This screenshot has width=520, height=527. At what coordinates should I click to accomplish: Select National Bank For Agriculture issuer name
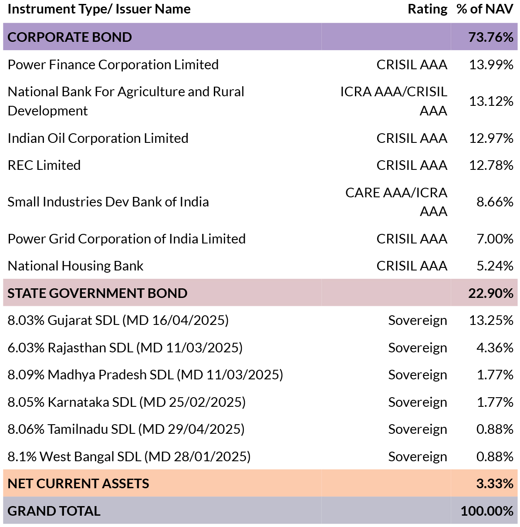126,101
